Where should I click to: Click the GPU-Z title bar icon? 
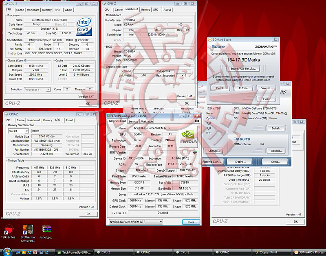point(109,116)
